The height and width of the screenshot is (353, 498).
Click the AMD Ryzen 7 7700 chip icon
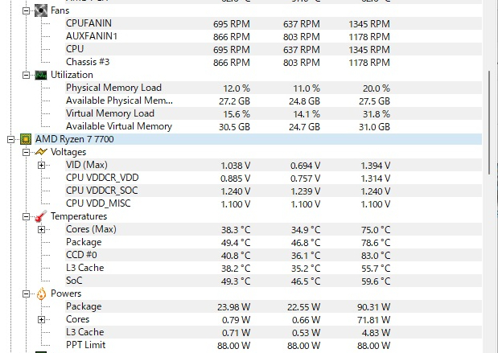click(26, 139)
